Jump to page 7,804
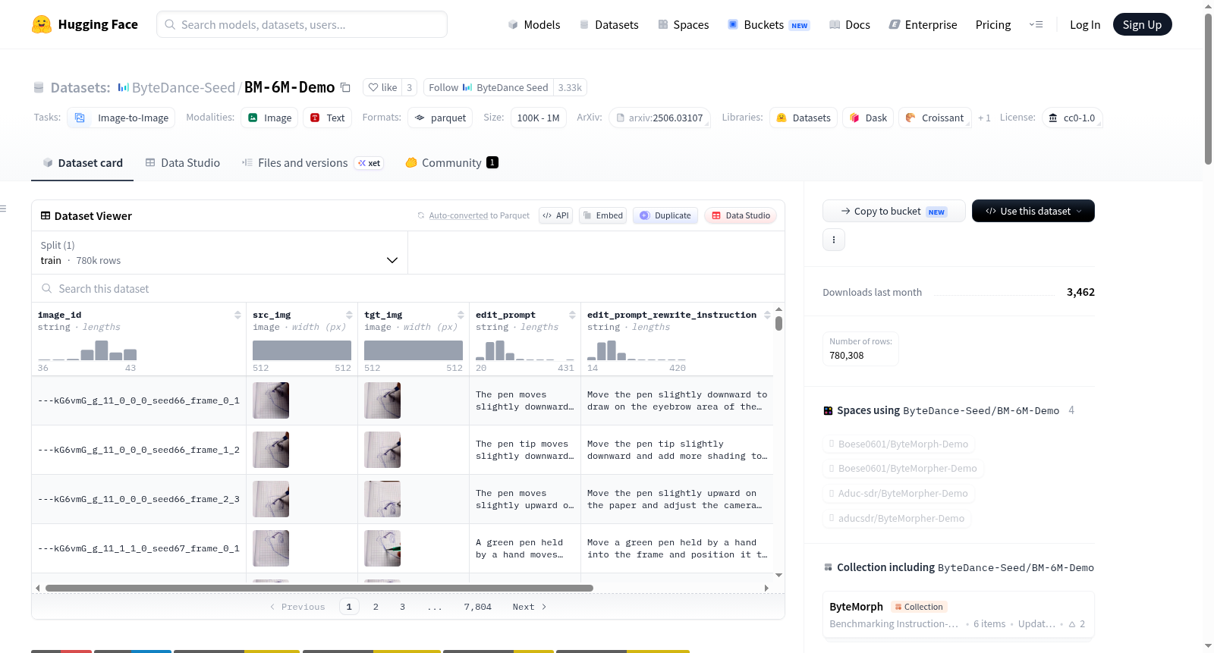1214x653 pixels. [x=478, y=607]
